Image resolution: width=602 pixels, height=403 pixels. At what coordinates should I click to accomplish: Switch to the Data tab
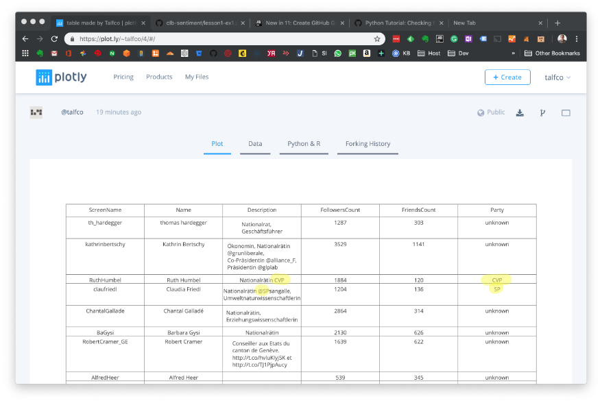point(255,144)
